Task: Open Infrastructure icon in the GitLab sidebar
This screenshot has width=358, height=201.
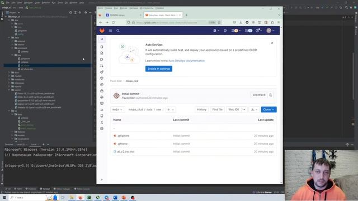Action: [x=102, y=97]
